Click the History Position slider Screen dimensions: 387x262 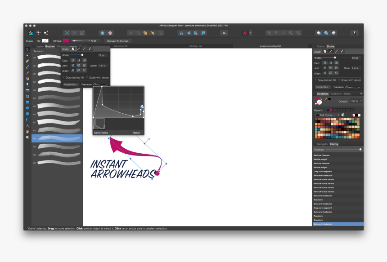tap(343, 150)
